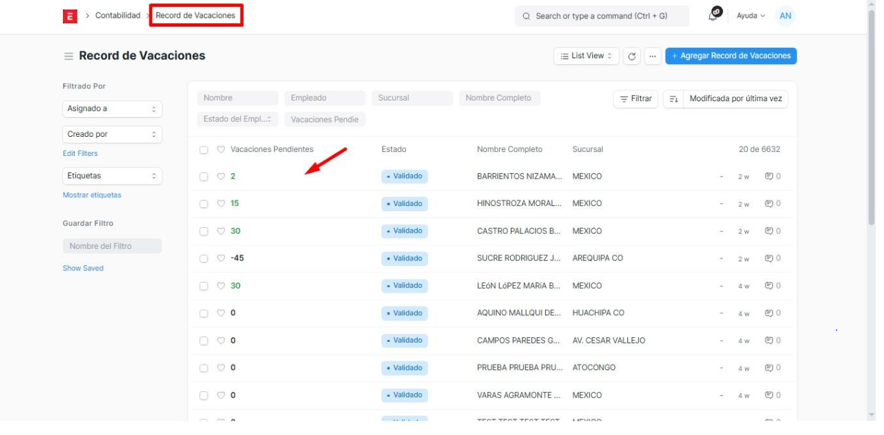Screen dimensions: 884x435
Task: Click the AN user avatar
Action: click(x=785, y=16)
